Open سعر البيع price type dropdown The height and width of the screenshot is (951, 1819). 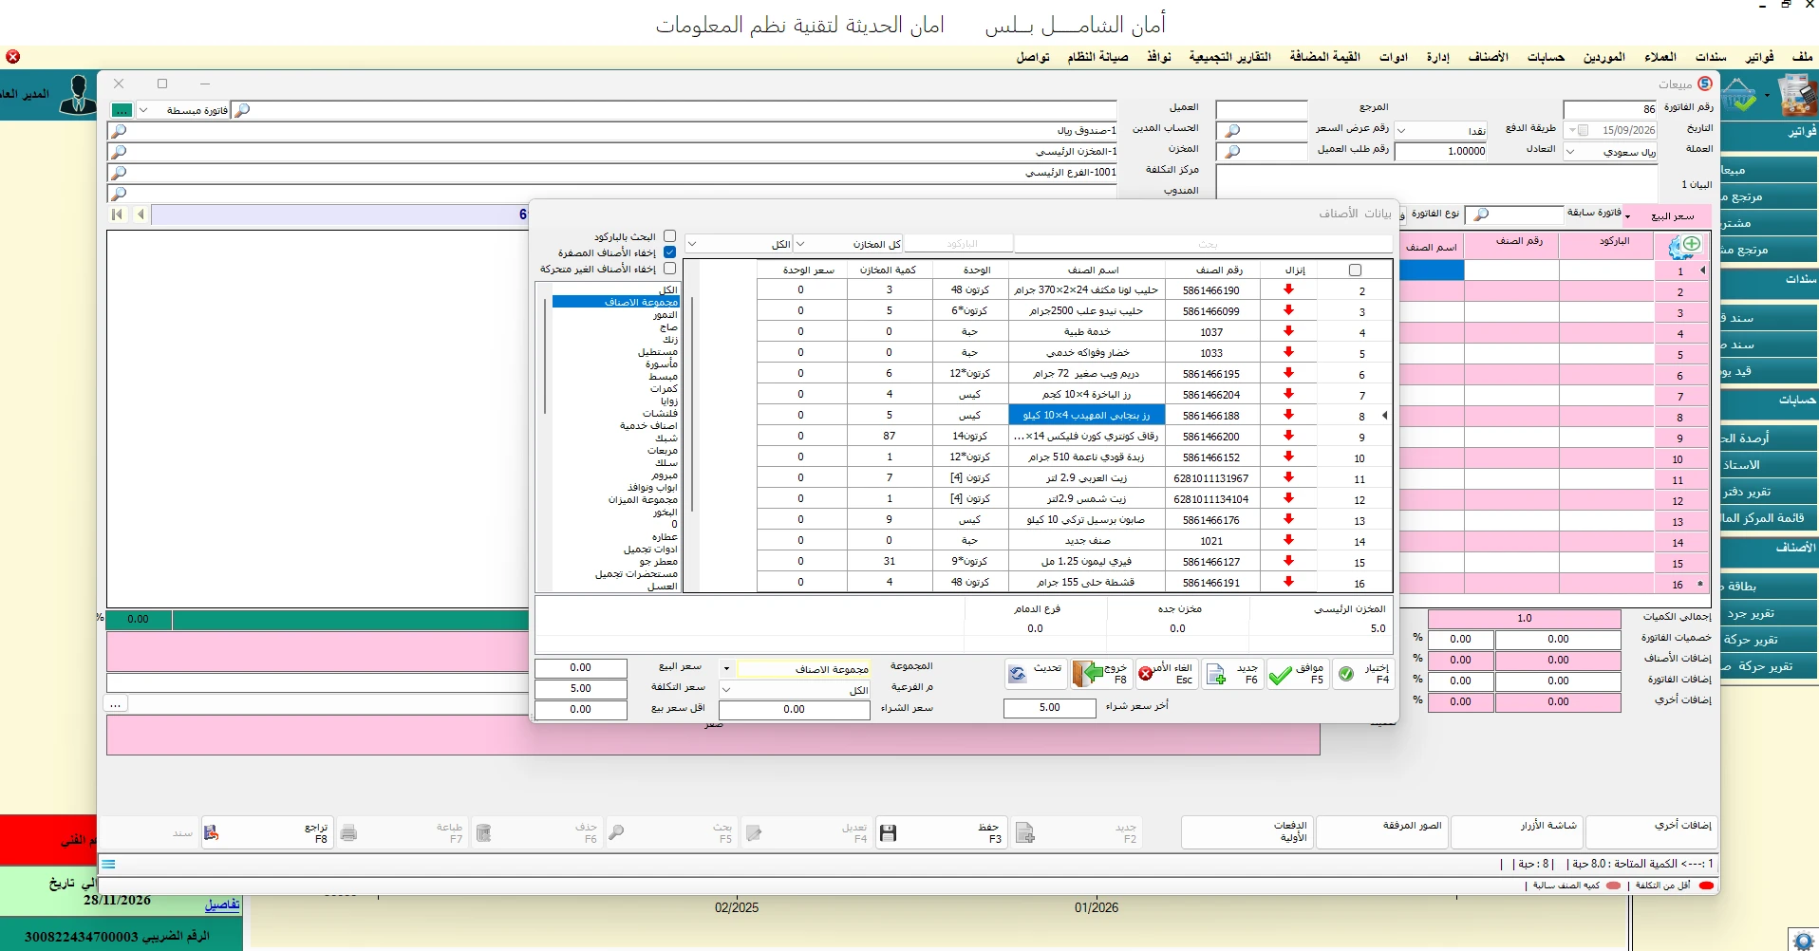(x=1627, y=216)
